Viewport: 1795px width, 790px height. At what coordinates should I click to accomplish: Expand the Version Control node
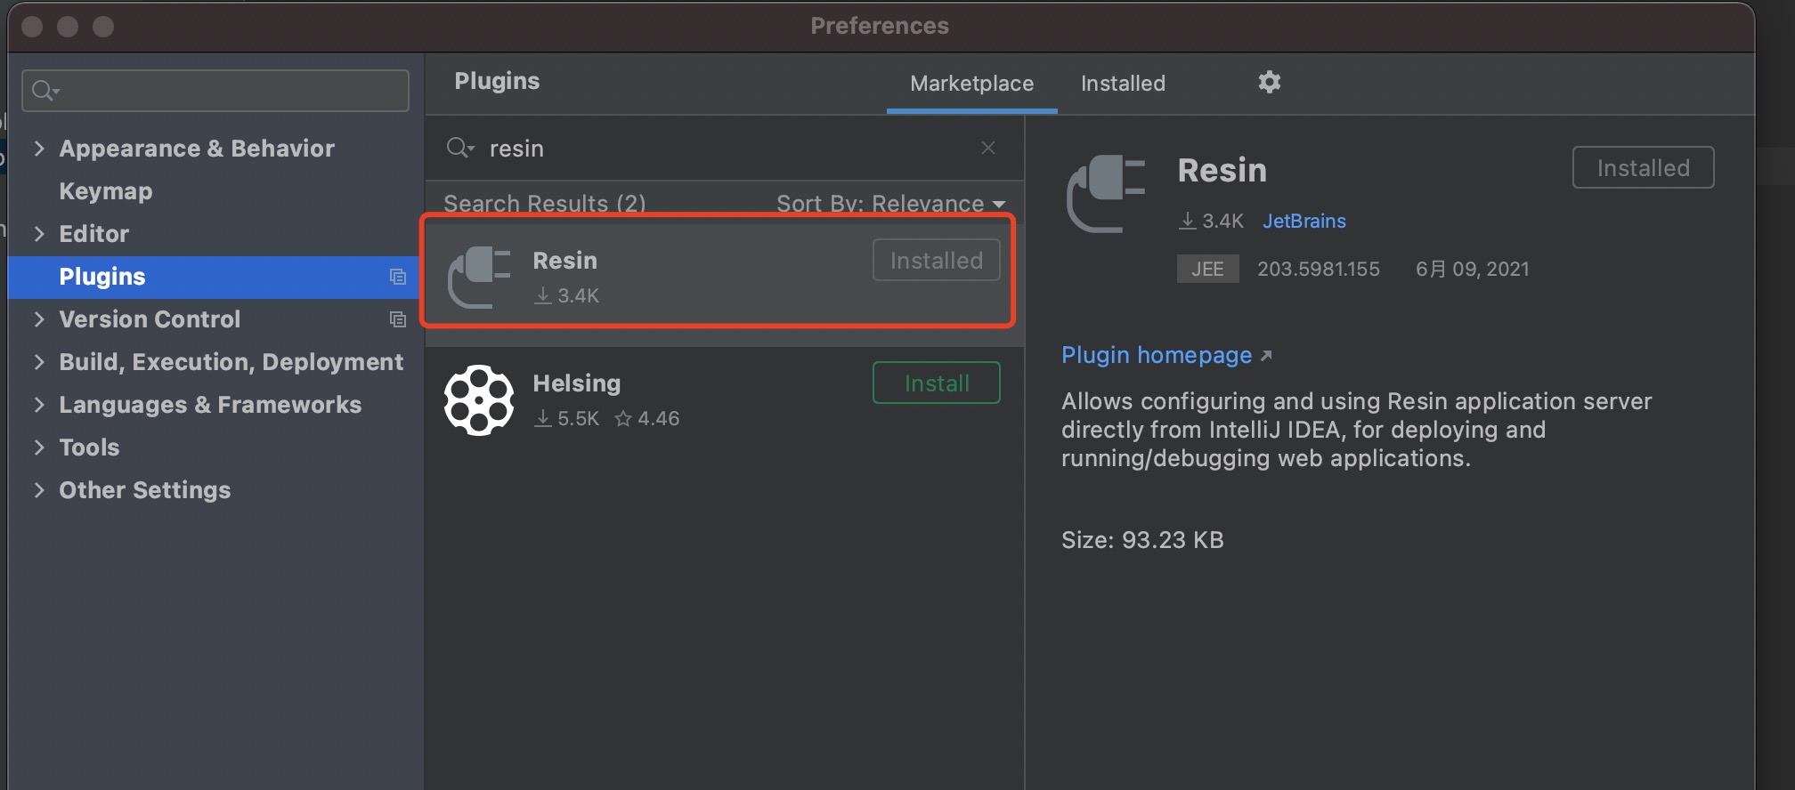tap(38, 319)
